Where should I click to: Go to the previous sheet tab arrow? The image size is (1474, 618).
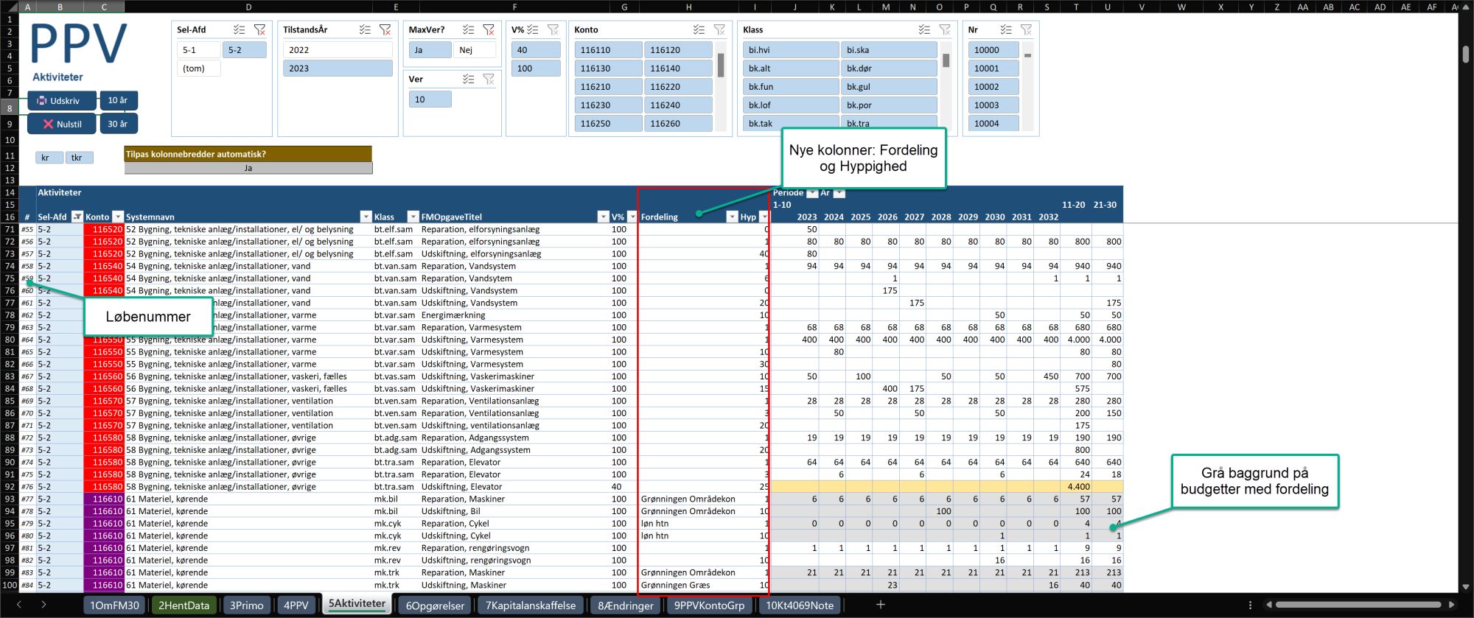(x=19, y=605)
